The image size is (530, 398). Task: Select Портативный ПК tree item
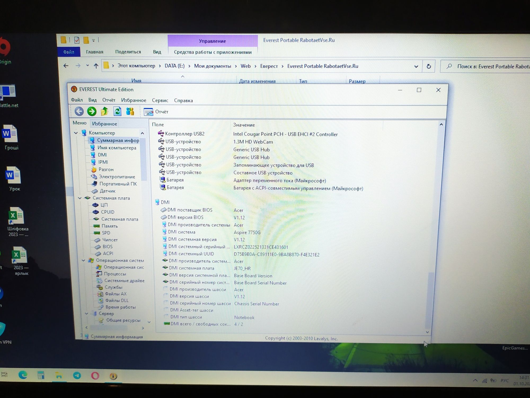click(x=114, y=184)
